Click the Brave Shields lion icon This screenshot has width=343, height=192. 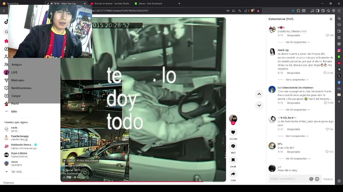tap(252, 11)
